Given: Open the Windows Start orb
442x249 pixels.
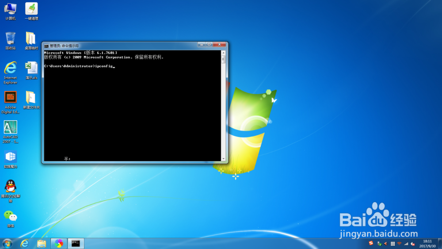Looking at the screenshot, I should (8, 243).
